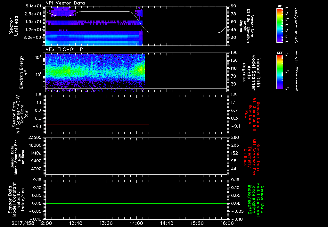Click the 206 telemetry tick value
328x227 pixels.
[234, 145]
